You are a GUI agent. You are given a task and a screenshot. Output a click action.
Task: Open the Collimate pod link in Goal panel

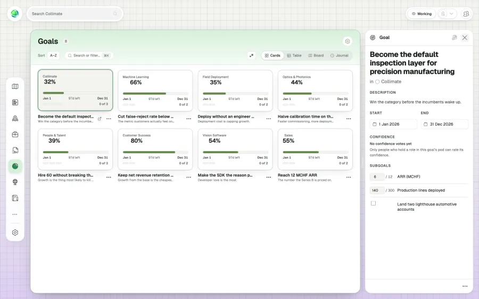tap(389, 81)
